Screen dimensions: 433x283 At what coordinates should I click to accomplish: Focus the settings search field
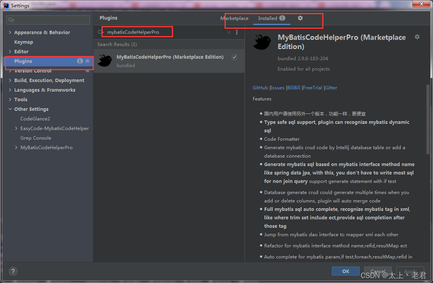[48, 20]
